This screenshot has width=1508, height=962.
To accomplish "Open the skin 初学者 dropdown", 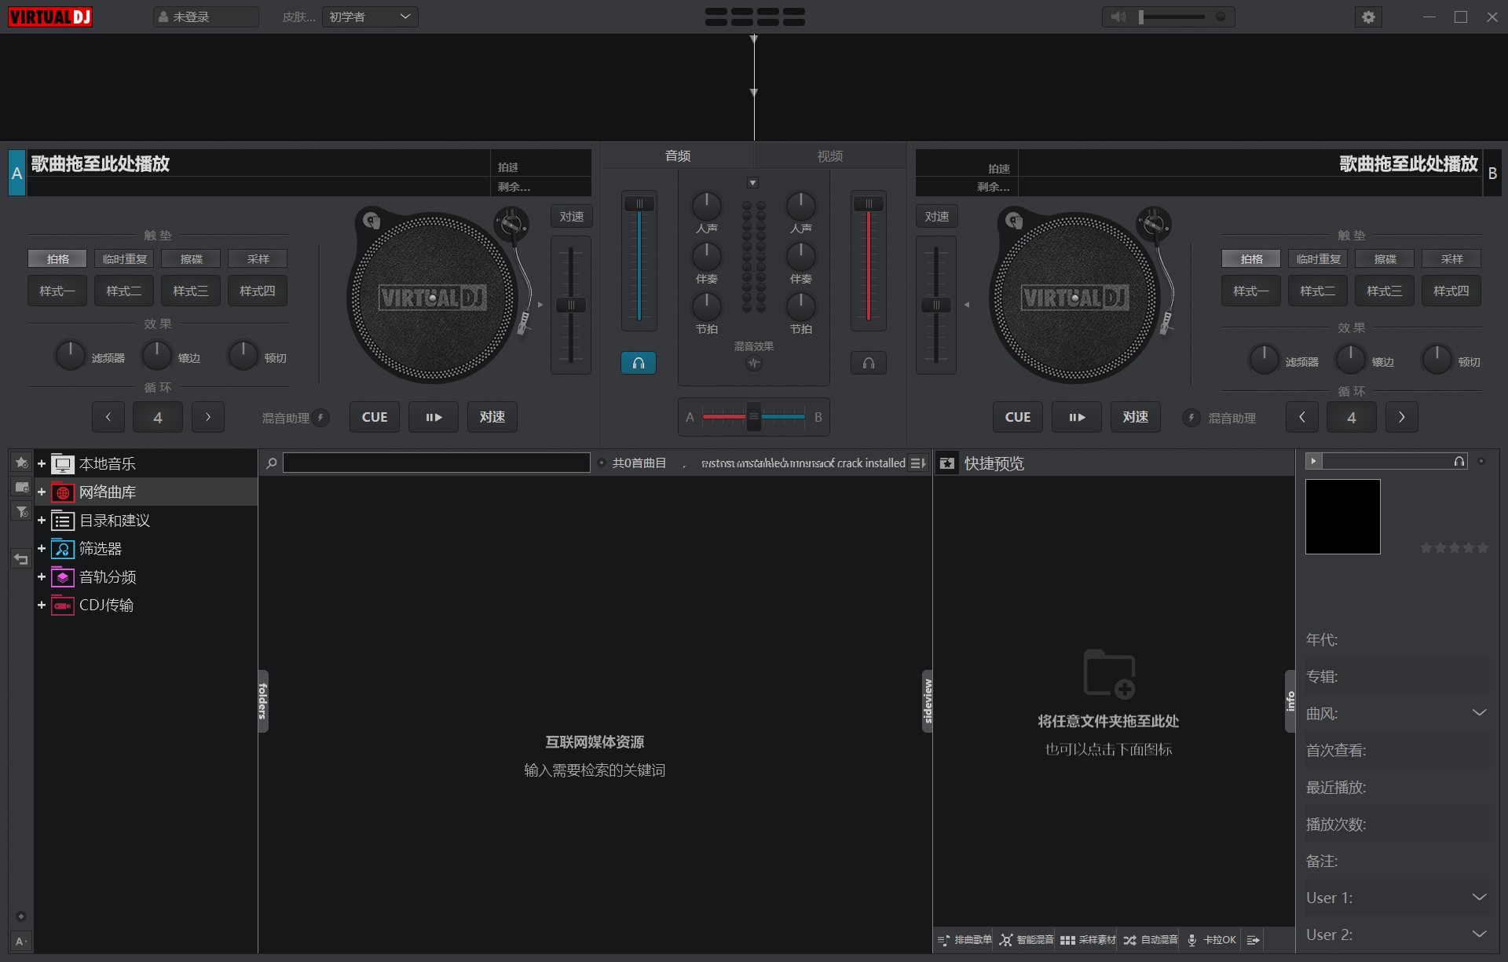I will pyautogui.click(x=370, y=16).
